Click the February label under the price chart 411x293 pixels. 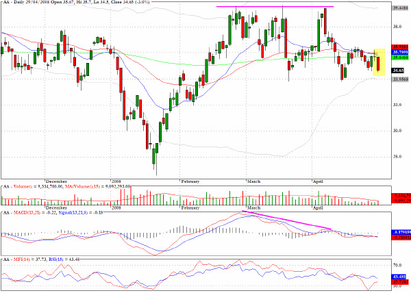pos(190,181)
